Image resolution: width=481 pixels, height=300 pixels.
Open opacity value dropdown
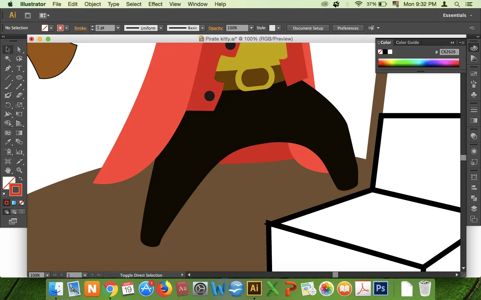(x=251, y=28)
